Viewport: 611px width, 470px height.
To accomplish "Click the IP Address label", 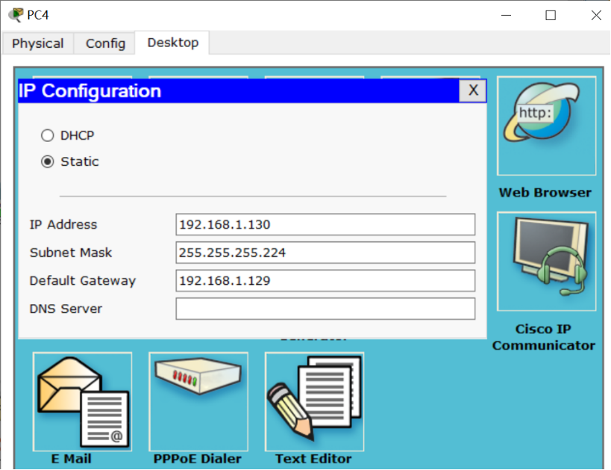I will pos(63,224).
